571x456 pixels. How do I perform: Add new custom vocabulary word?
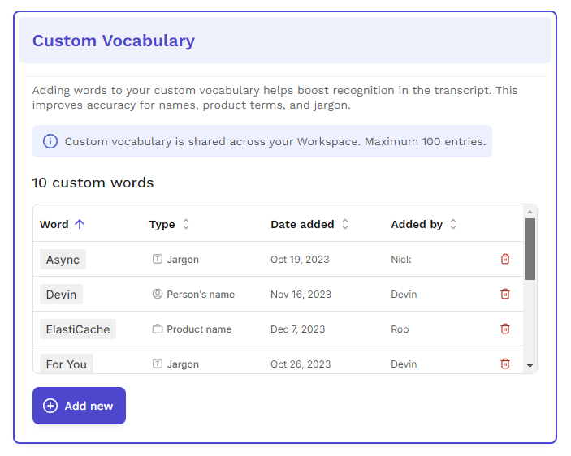pos(79,406)
